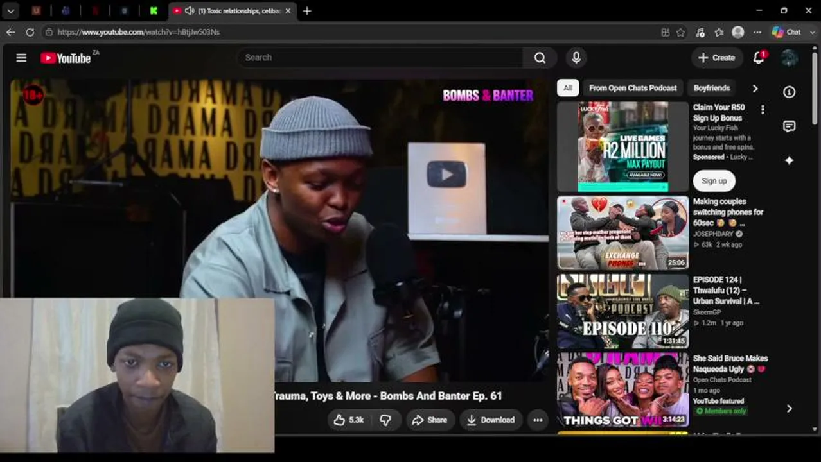Dislike the video with thumbs down

pyautogui.click(x=385, y=420)
